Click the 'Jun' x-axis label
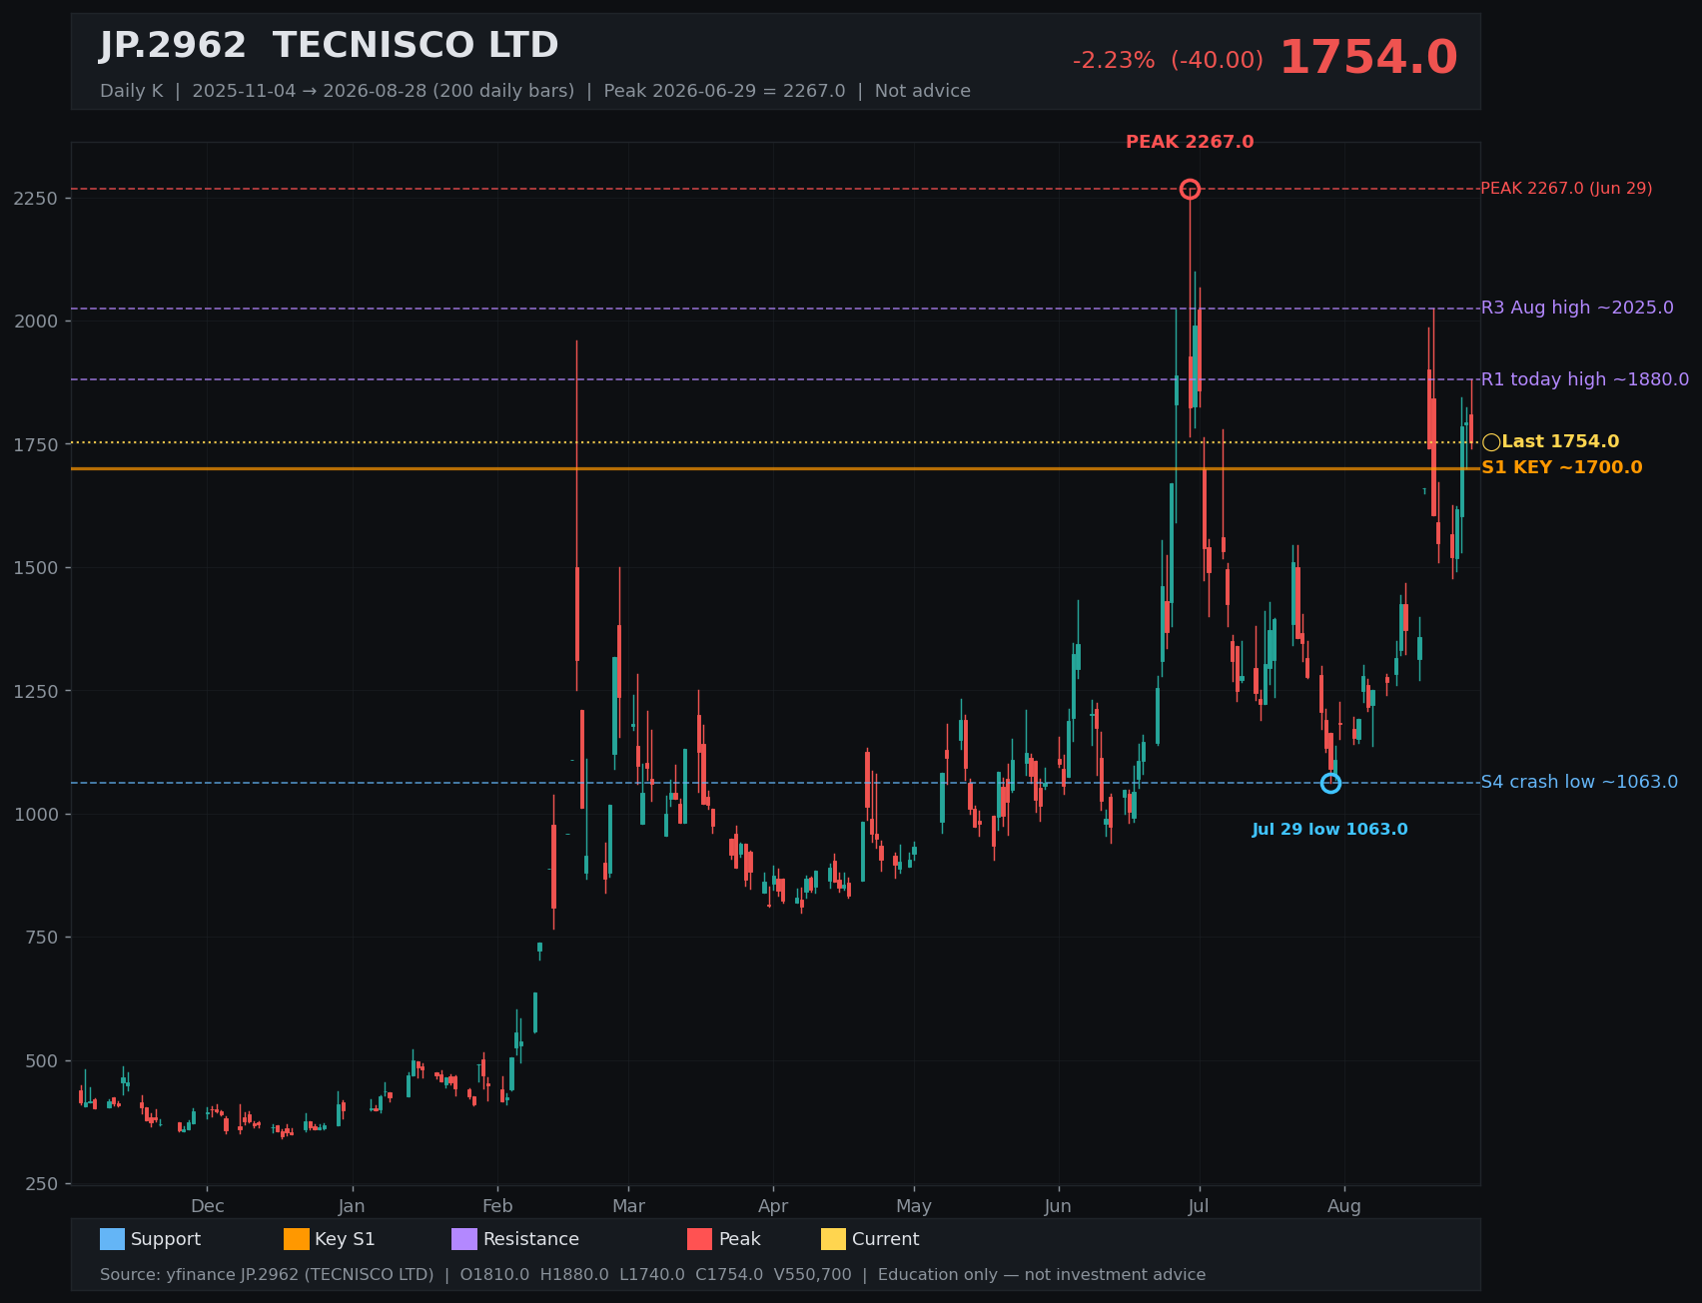The image size is (1702, 1303). coord(1058,1206)
